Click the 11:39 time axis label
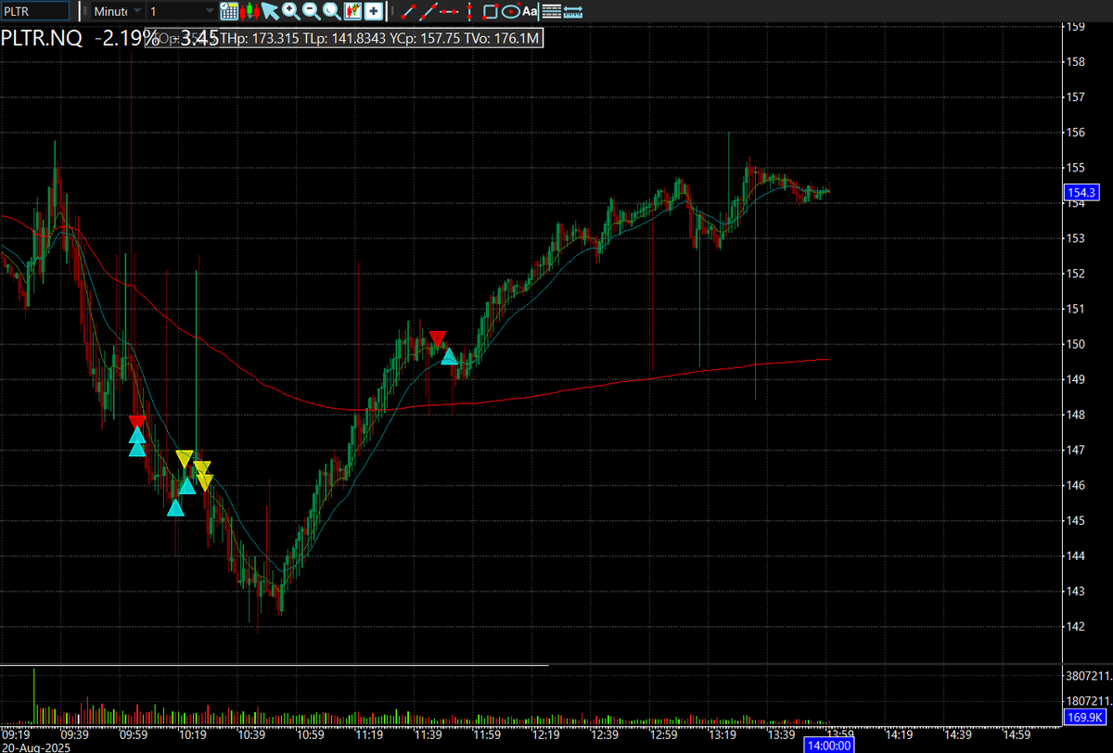The image size is (1113, 753). click(x=429, y=734)
